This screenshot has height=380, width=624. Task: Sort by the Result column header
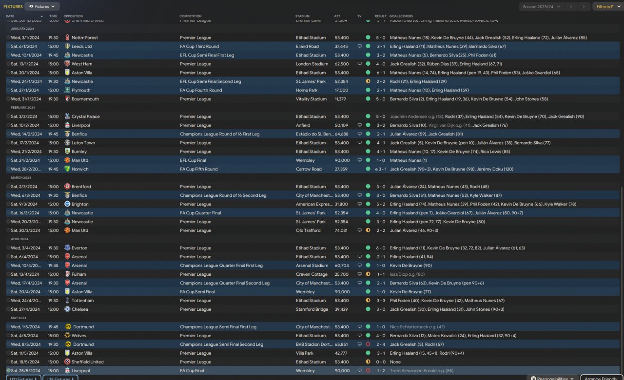tap(380, 16)
